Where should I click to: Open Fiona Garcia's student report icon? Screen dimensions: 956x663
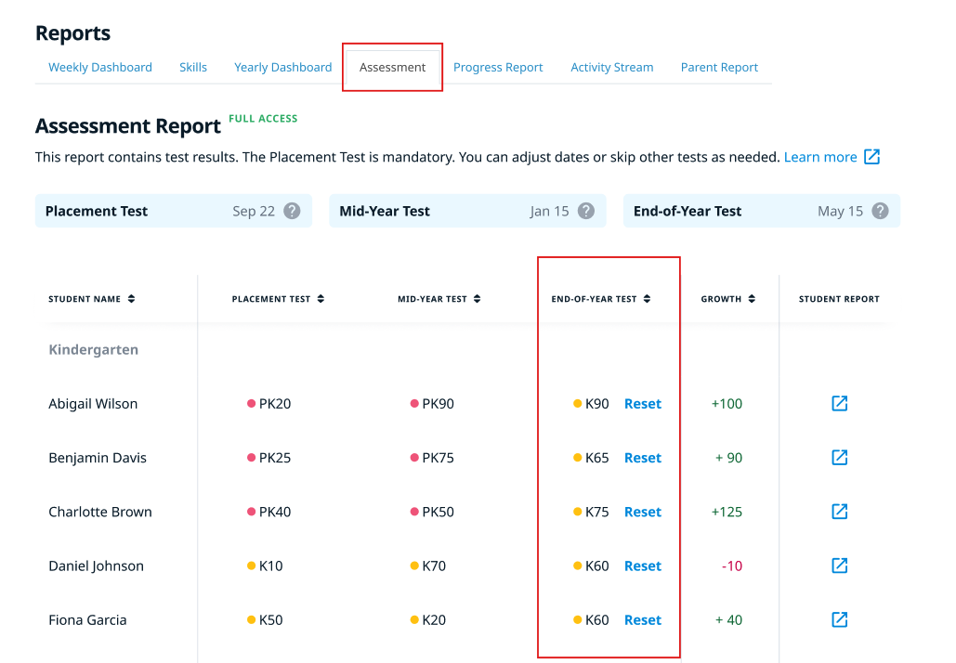pos(839,619)
